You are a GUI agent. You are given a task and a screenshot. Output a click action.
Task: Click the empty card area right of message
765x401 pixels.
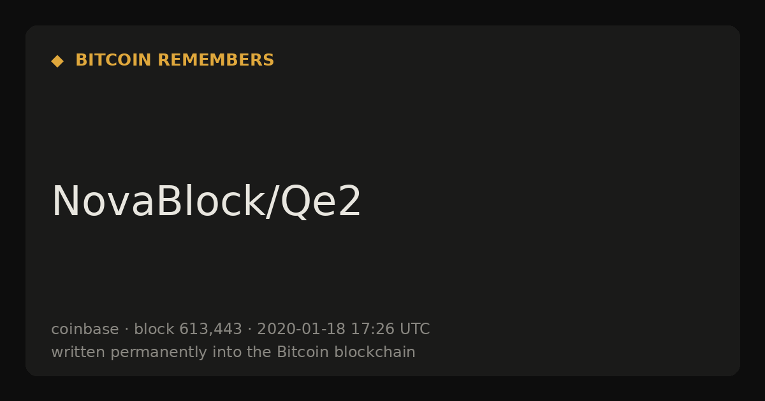[x=548, y=202]
